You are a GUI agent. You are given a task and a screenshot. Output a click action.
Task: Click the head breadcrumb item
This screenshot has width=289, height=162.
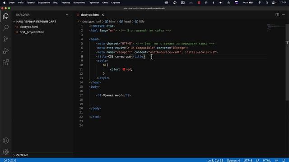tap(127, 22)
